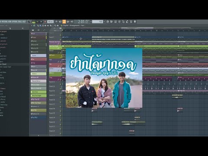Select the Guitar pattern in picker
208x156 pixels.
pyautogui.click(x=39, y=55)
